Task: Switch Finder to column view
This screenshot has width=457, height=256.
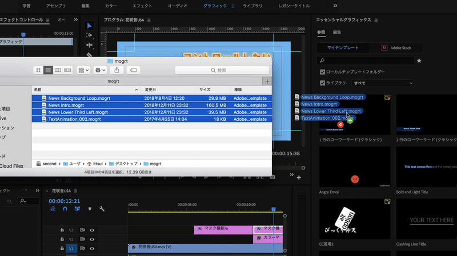Action: (x=58, y=70)
